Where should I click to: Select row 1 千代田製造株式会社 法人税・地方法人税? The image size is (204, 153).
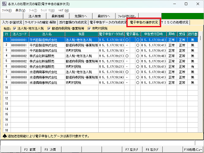pyautogui.click(x=100, y=40)
